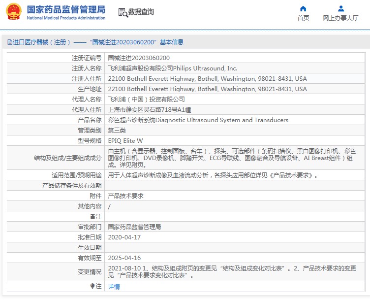This screenshot has height=300, width=370.
Task: Click the 产品名称 row label
Action: (90, 120)
